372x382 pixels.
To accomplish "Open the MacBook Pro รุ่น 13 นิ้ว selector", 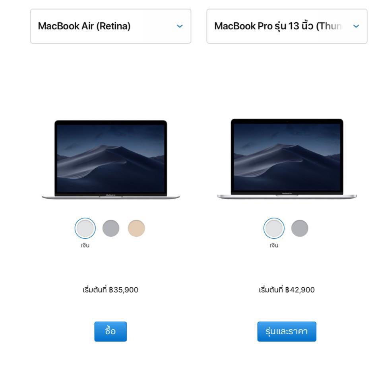I will click(287, 26).
